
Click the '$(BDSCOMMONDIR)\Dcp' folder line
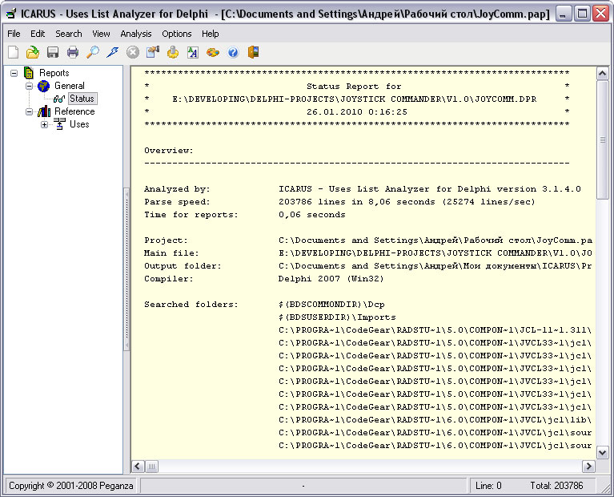click(x=331, y=305)
